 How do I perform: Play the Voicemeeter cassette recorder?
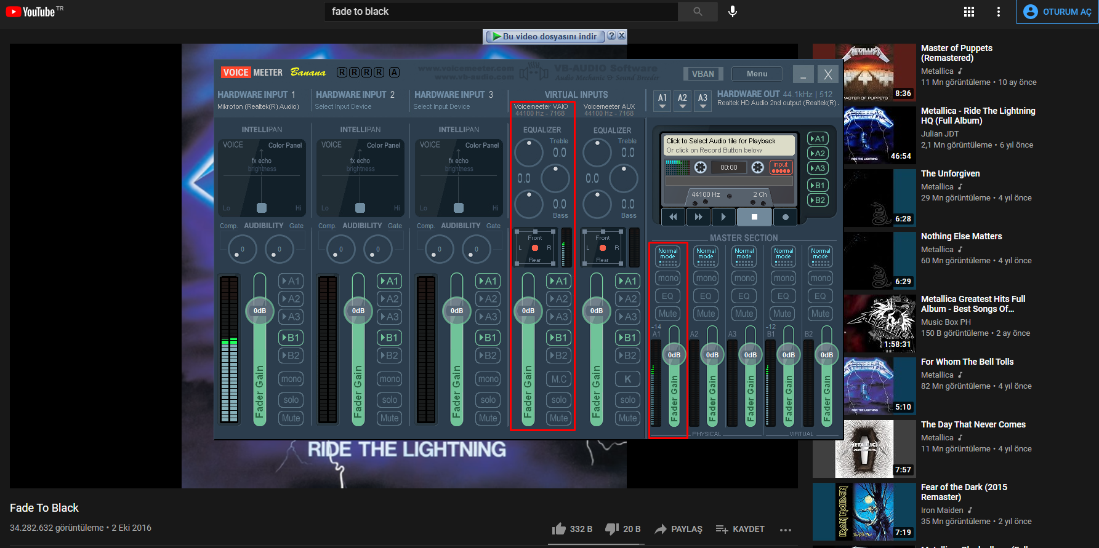coord(723,216)
